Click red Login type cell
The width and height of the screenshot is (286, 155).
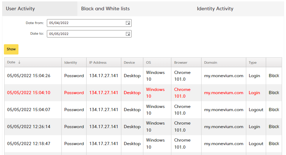coord(254,93)
